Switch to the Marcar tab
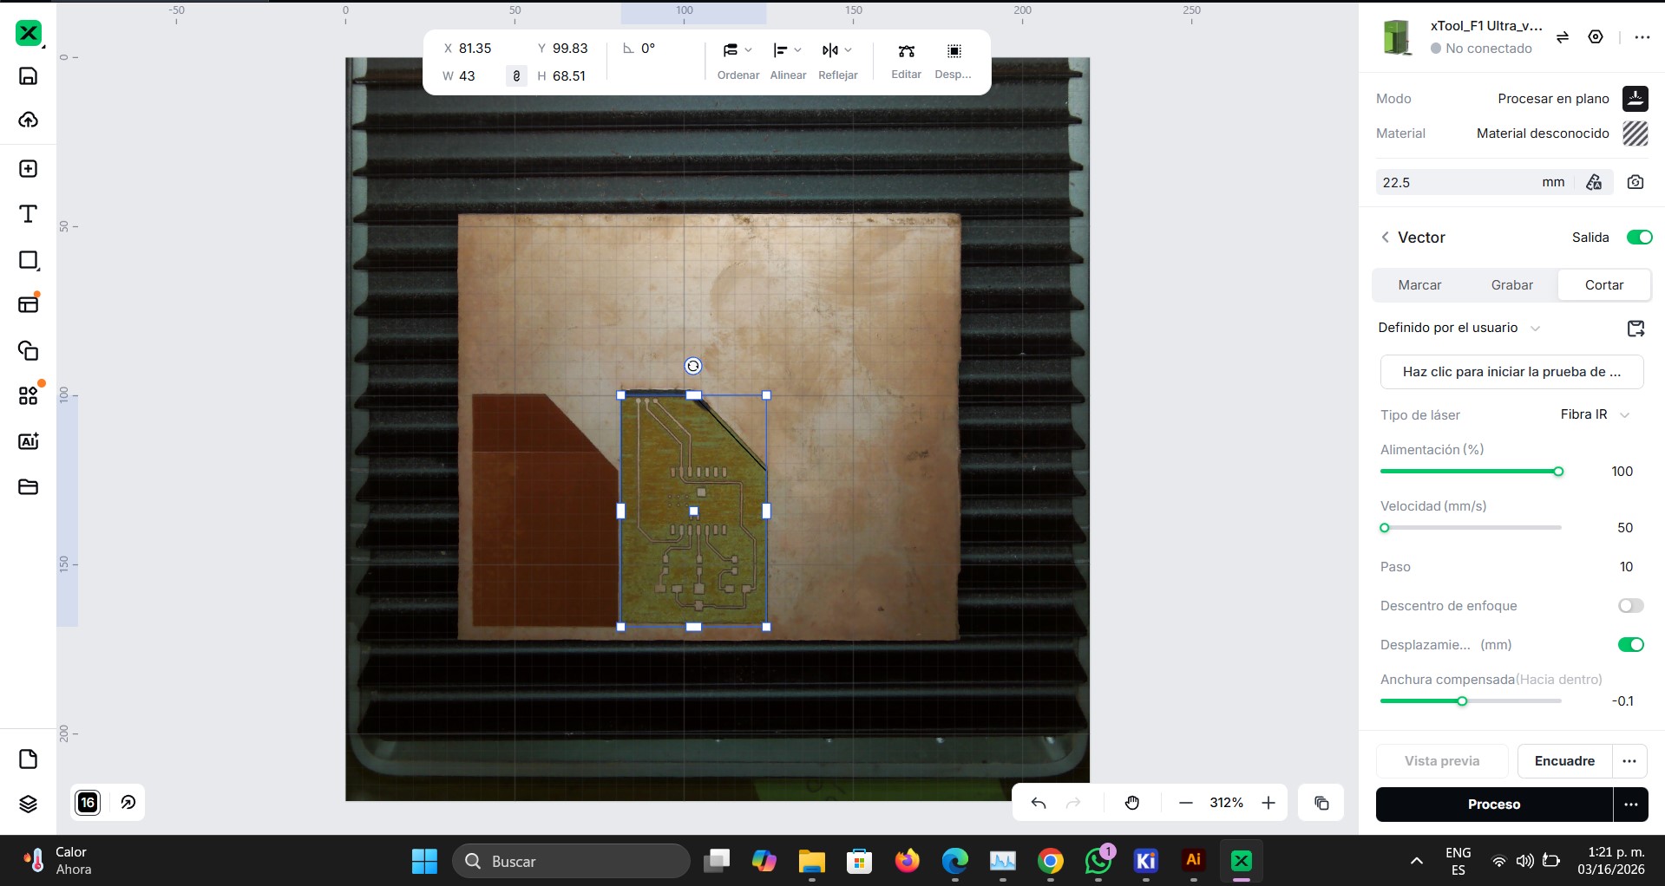 pos(1419,285)
